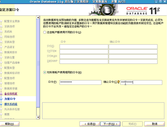Screen dimensions: 167x127
Task: Click the 创建产品清单 step
Action: [12, 63]
